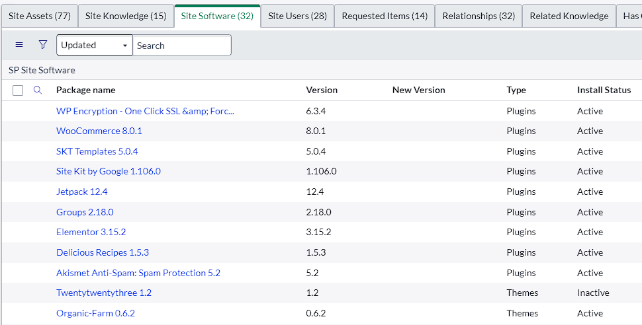642x325 pixels.
Task: Click Active status in WooCommerce row
Action: [x=590, y=131]
